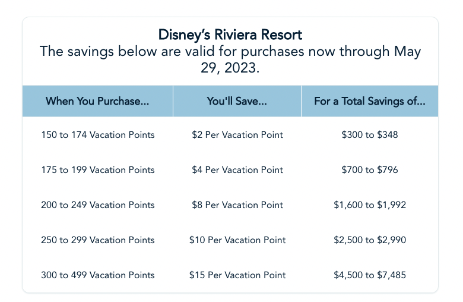Select the You'll Save column header
463x302 pixels.
(x=237, y=101)
